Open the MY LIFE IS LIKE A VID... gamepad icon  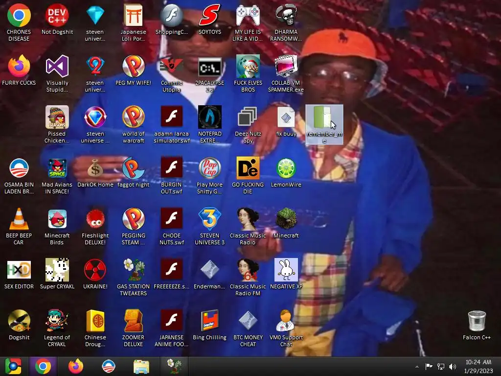coord(248,16)
